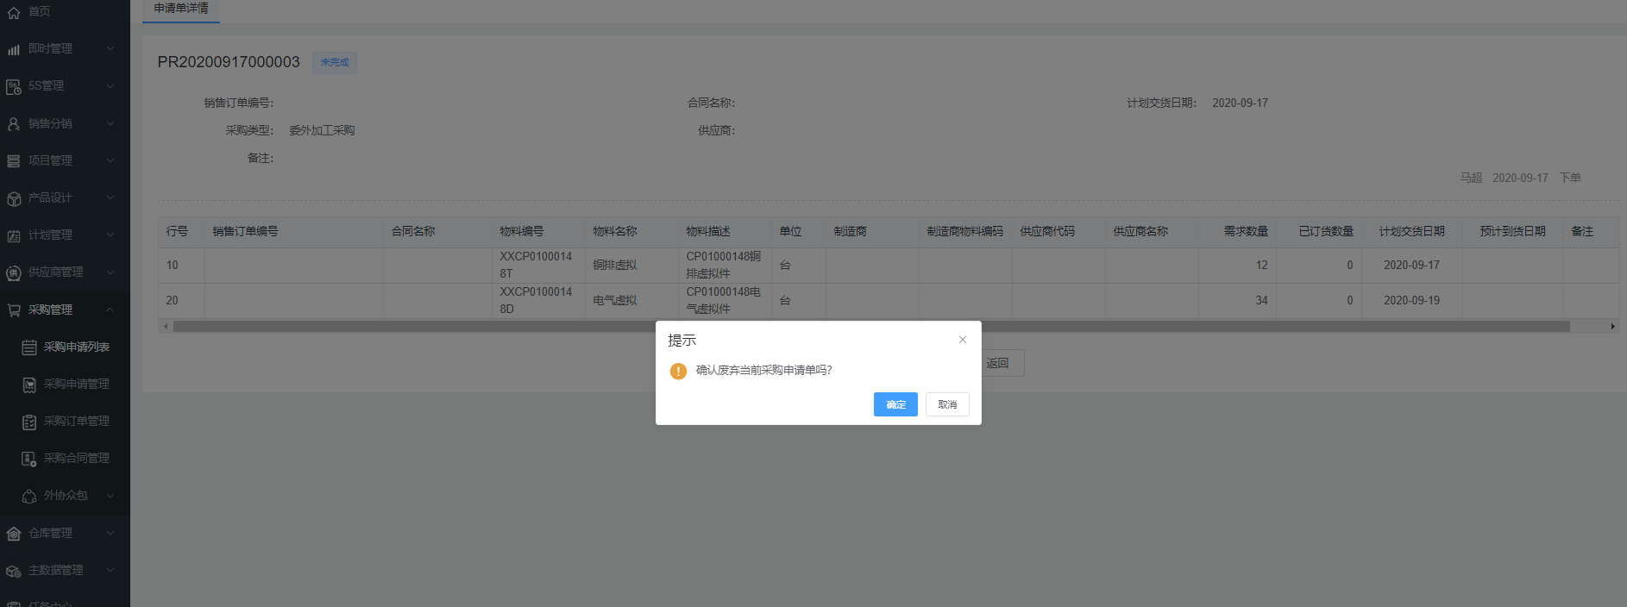1627x607 pixels.
Task: Confirm with the 确定 button
Action: point(895,404)
